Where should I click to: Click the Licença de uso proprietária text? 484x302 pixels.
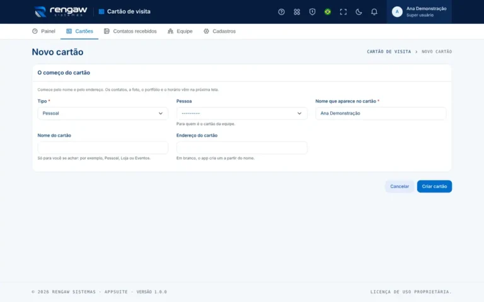[x=411, y=292]
